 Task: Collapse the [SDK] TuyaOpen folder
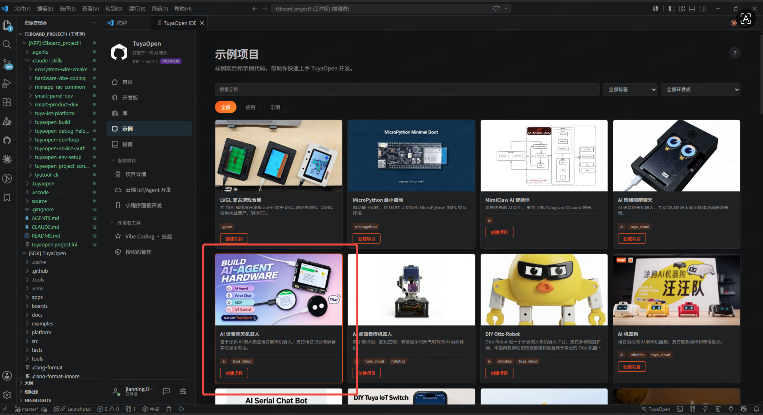click(x=47, y=253)
